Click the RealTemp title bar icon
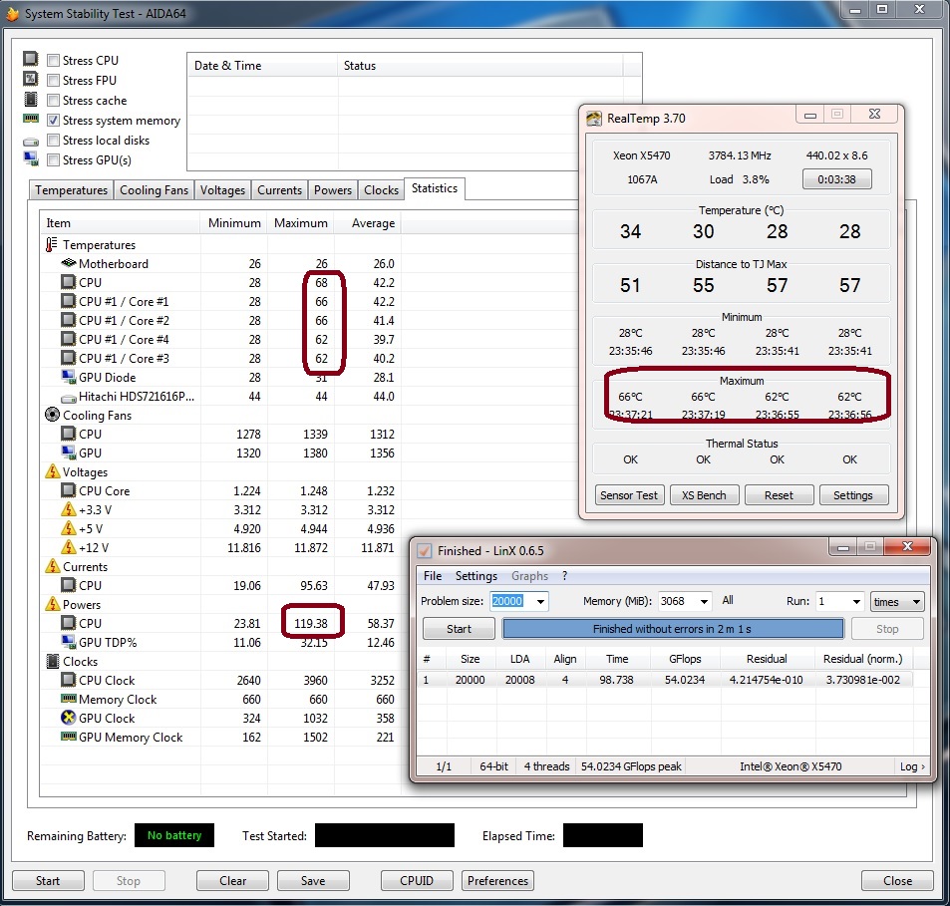 594,118
